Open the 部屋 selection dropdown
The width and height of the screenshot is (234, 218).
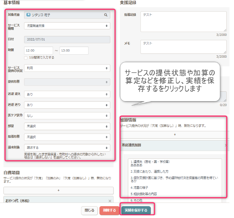(x=67, y=126)
